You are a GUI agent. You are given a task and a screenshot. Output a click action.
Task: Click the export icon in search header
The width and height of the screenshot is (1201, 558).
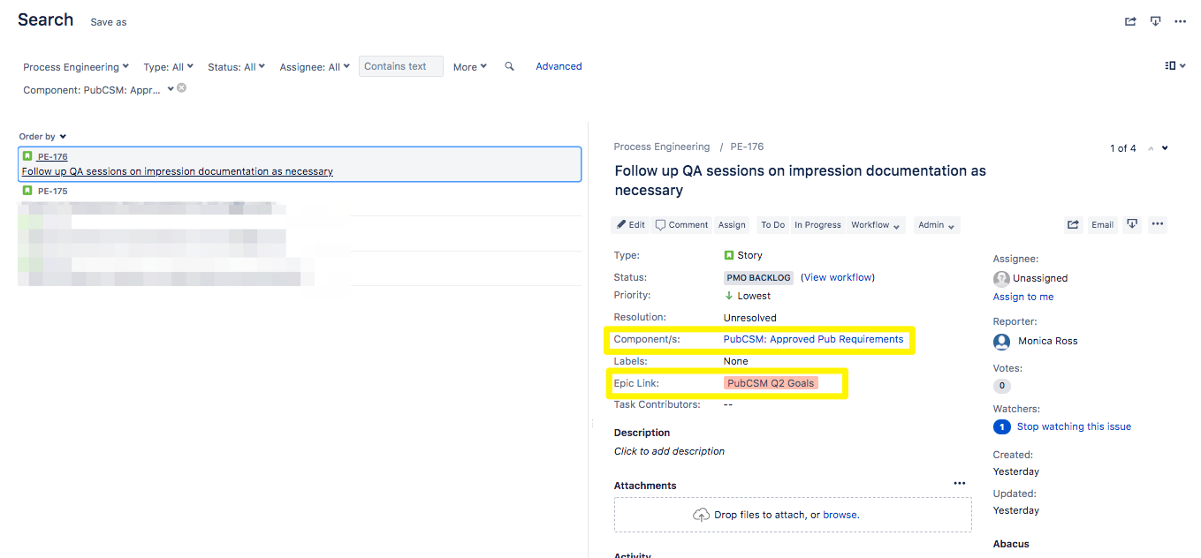pyautogui.click(x=1155, y=22)
